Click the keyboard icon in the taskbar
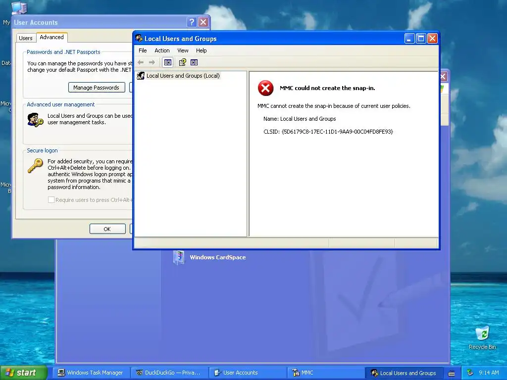 [x=452, y=373]
